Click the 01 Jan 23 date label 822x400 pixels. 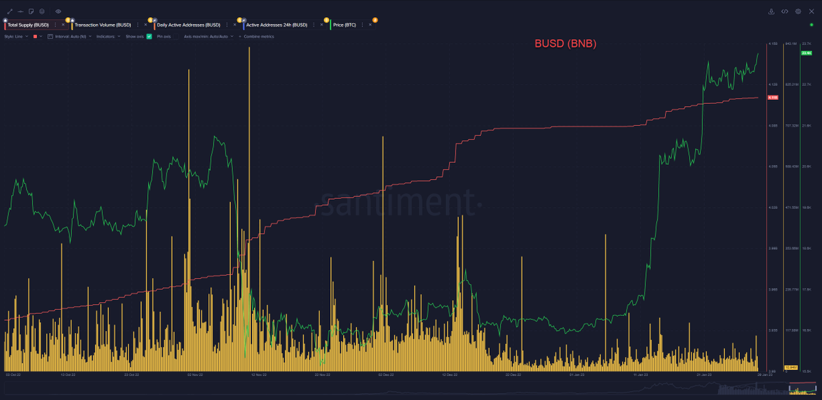point(576,375)
